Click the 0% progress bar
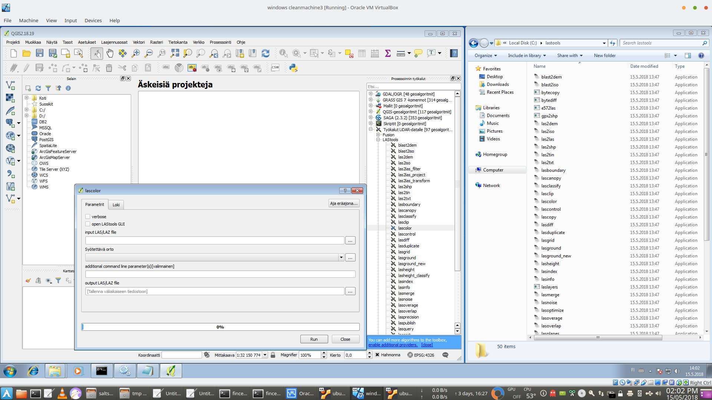Viewport: 712px width, 400px height. point(220,327)
